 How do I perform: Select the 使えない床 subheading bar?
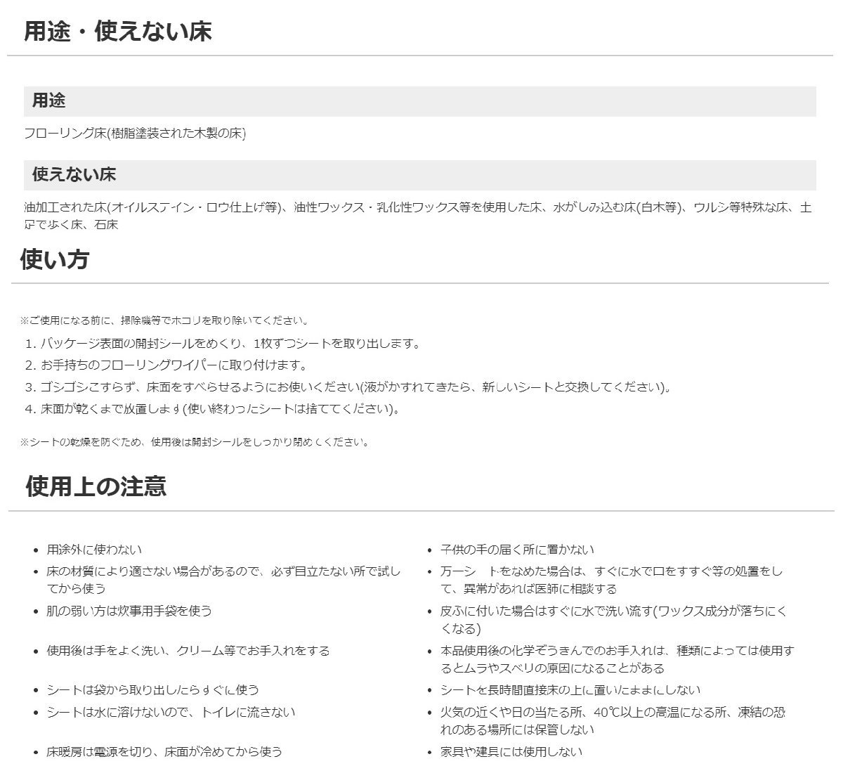click(x=420, y=175)
